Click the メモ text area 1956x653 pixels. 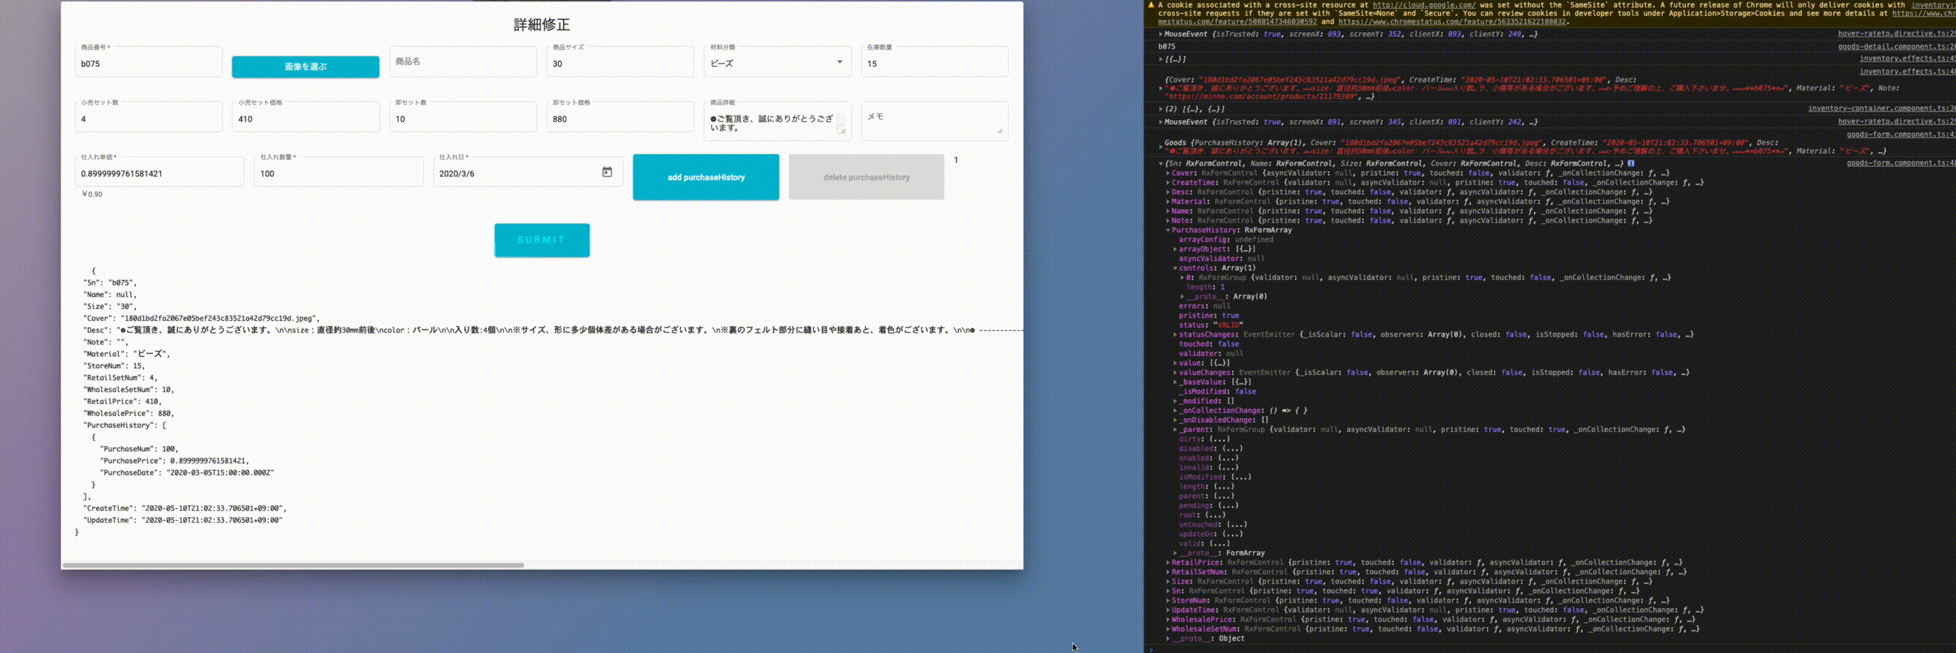tap(934, 120)
